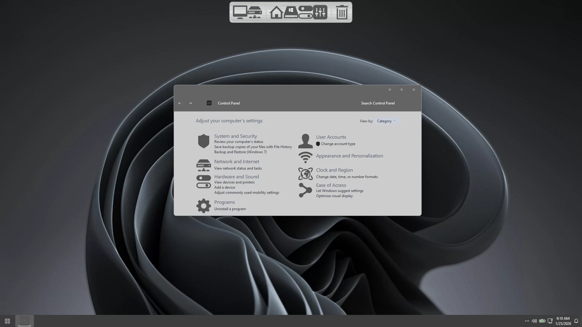Open Change account type link

(x=338, y=144)
